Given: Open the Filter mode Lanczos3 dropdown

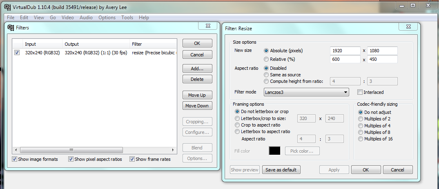Looking at the screenshot, I should point(306,92).
